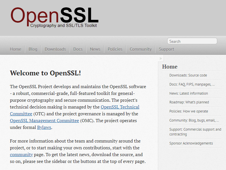
Task: Open the Home nav item
Action: click(x=16, y=49)
